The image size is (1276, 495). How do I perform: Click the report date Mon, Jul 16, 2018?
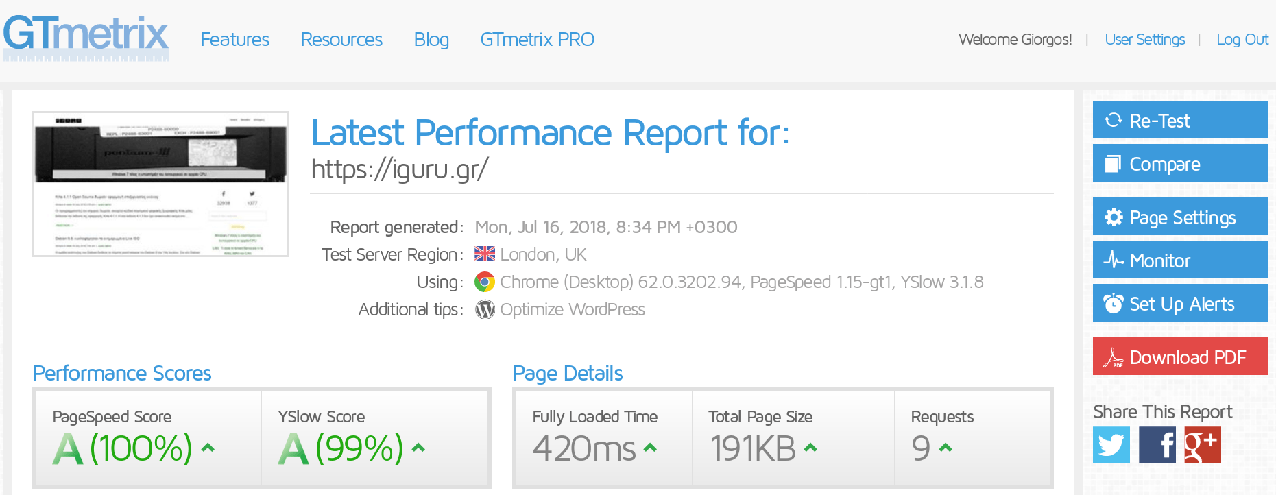[606, 227]
